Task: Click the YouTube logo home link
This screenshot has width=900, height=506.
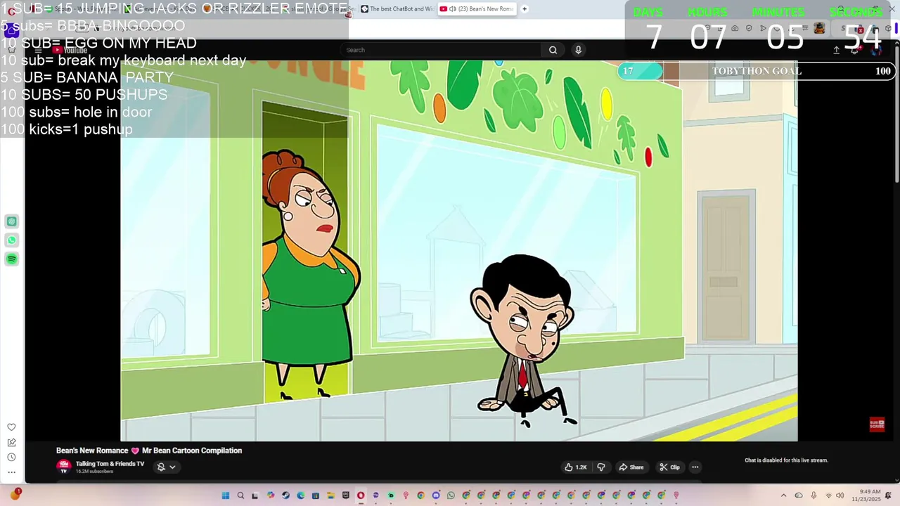Action: tap(70, 50)
